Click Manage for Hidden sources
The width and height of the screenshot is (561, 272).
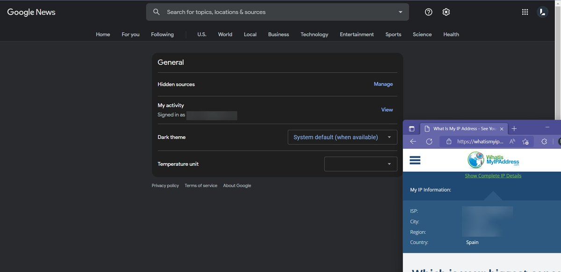click(x=383, y=84)
